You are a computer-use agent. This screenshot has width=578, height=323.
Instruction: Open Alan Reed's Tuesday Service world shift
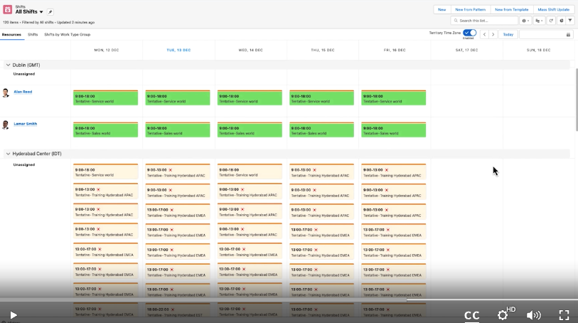(x=178, y=97)
